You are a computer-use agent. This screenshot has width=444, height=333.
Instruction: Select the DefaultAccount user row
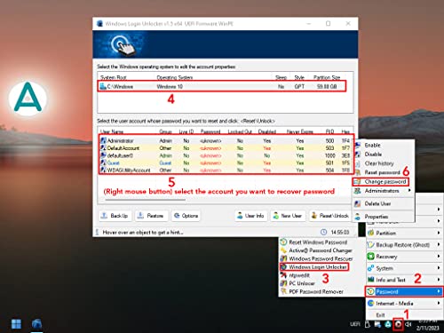pyautogui.click(x=226, y=147)
